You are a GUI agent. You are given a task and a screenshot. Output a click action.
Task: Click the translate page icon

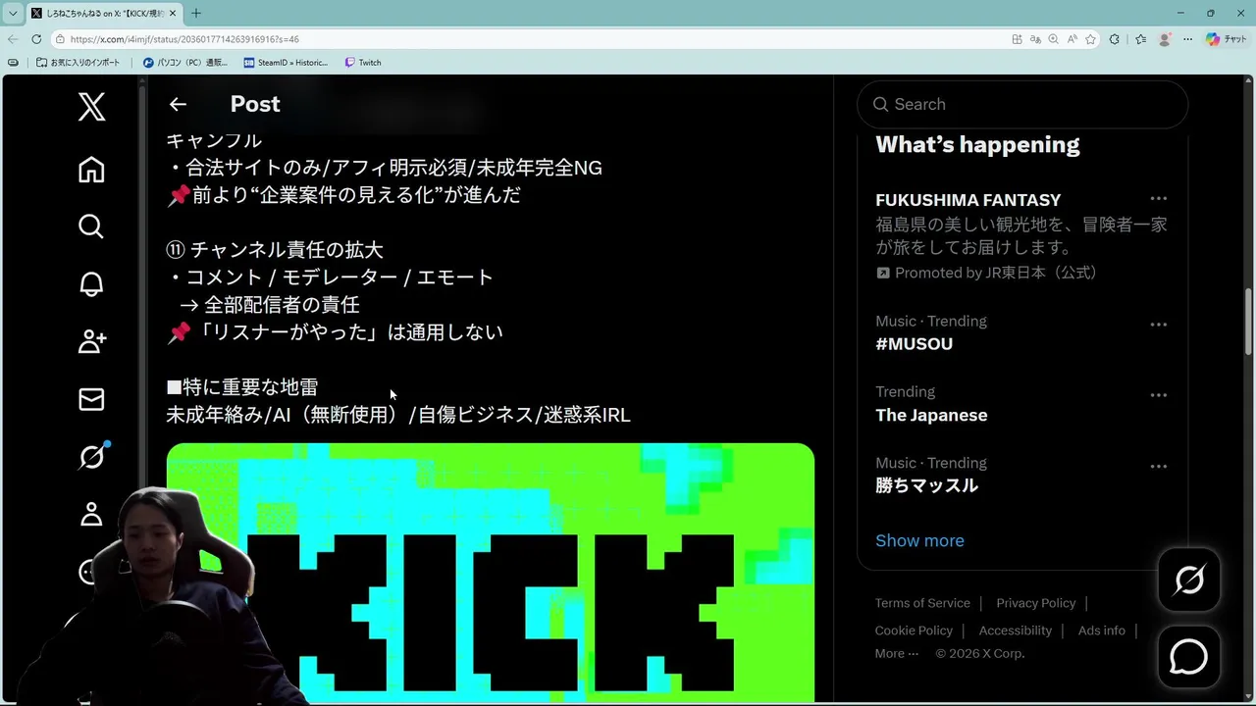(1035, 39)
